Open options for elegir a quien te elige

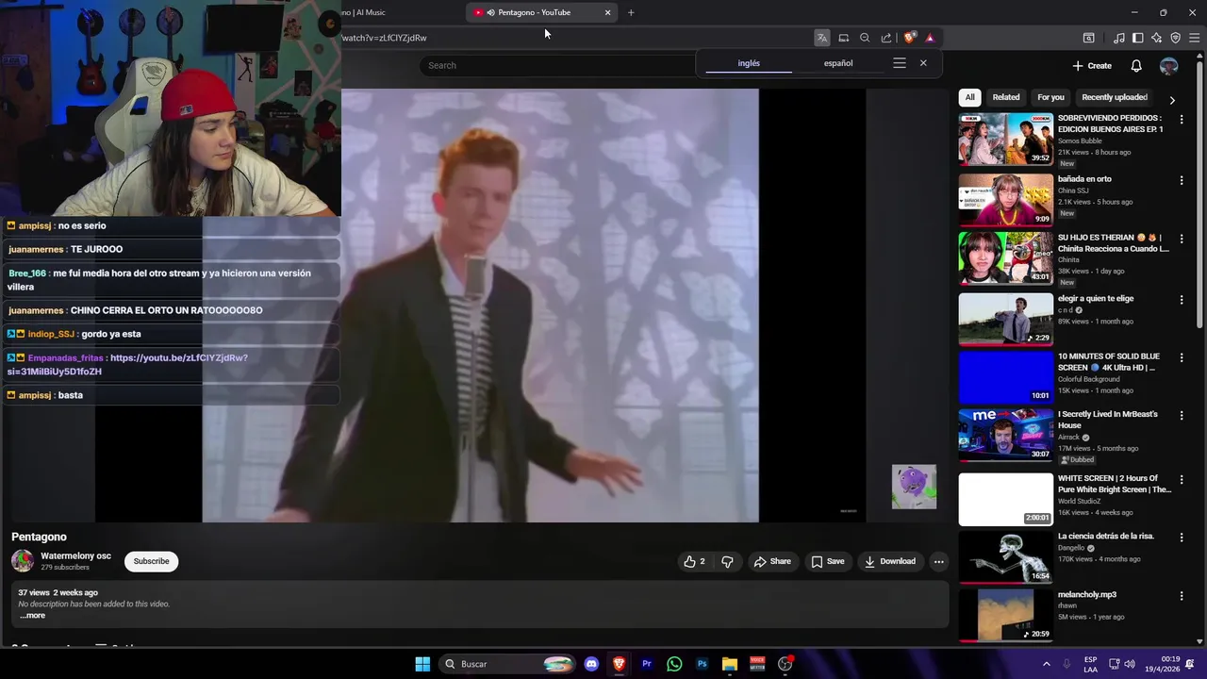[x=1182, y=300]
